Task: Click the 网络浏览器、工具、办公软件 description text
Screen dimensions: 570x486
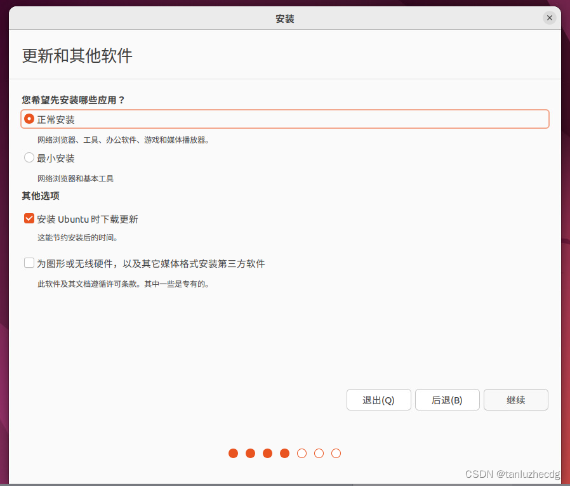Action: [124, 140]
